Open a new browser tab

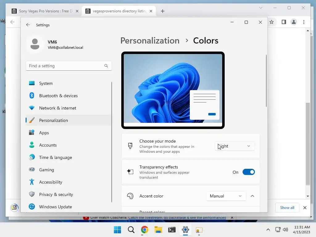[163, 11]
